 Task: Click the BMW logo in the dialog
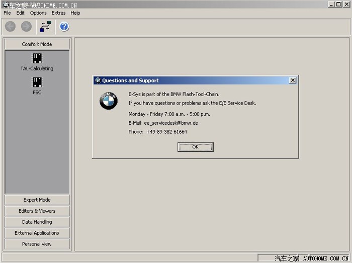point(108,101)
